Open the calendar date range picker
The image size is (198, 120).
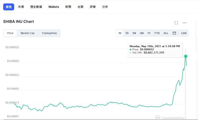(174, 33)
